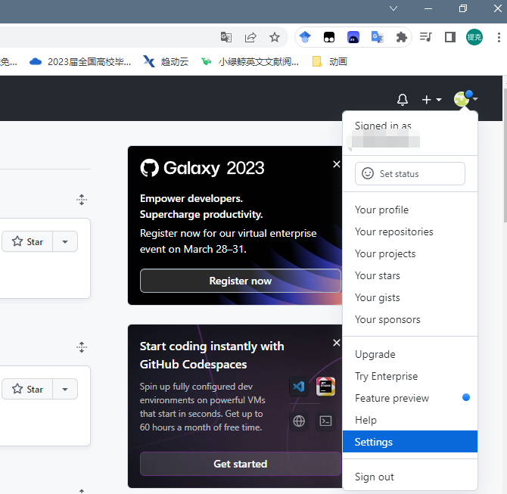The image size is (507, 494).
Task: Open the 小绿鲸英文文献阅 bookmark
Action: [x=250, y=61]
